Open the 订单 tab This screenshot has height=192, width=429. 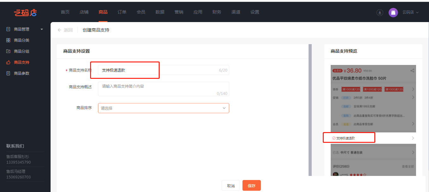pos(122,12)
